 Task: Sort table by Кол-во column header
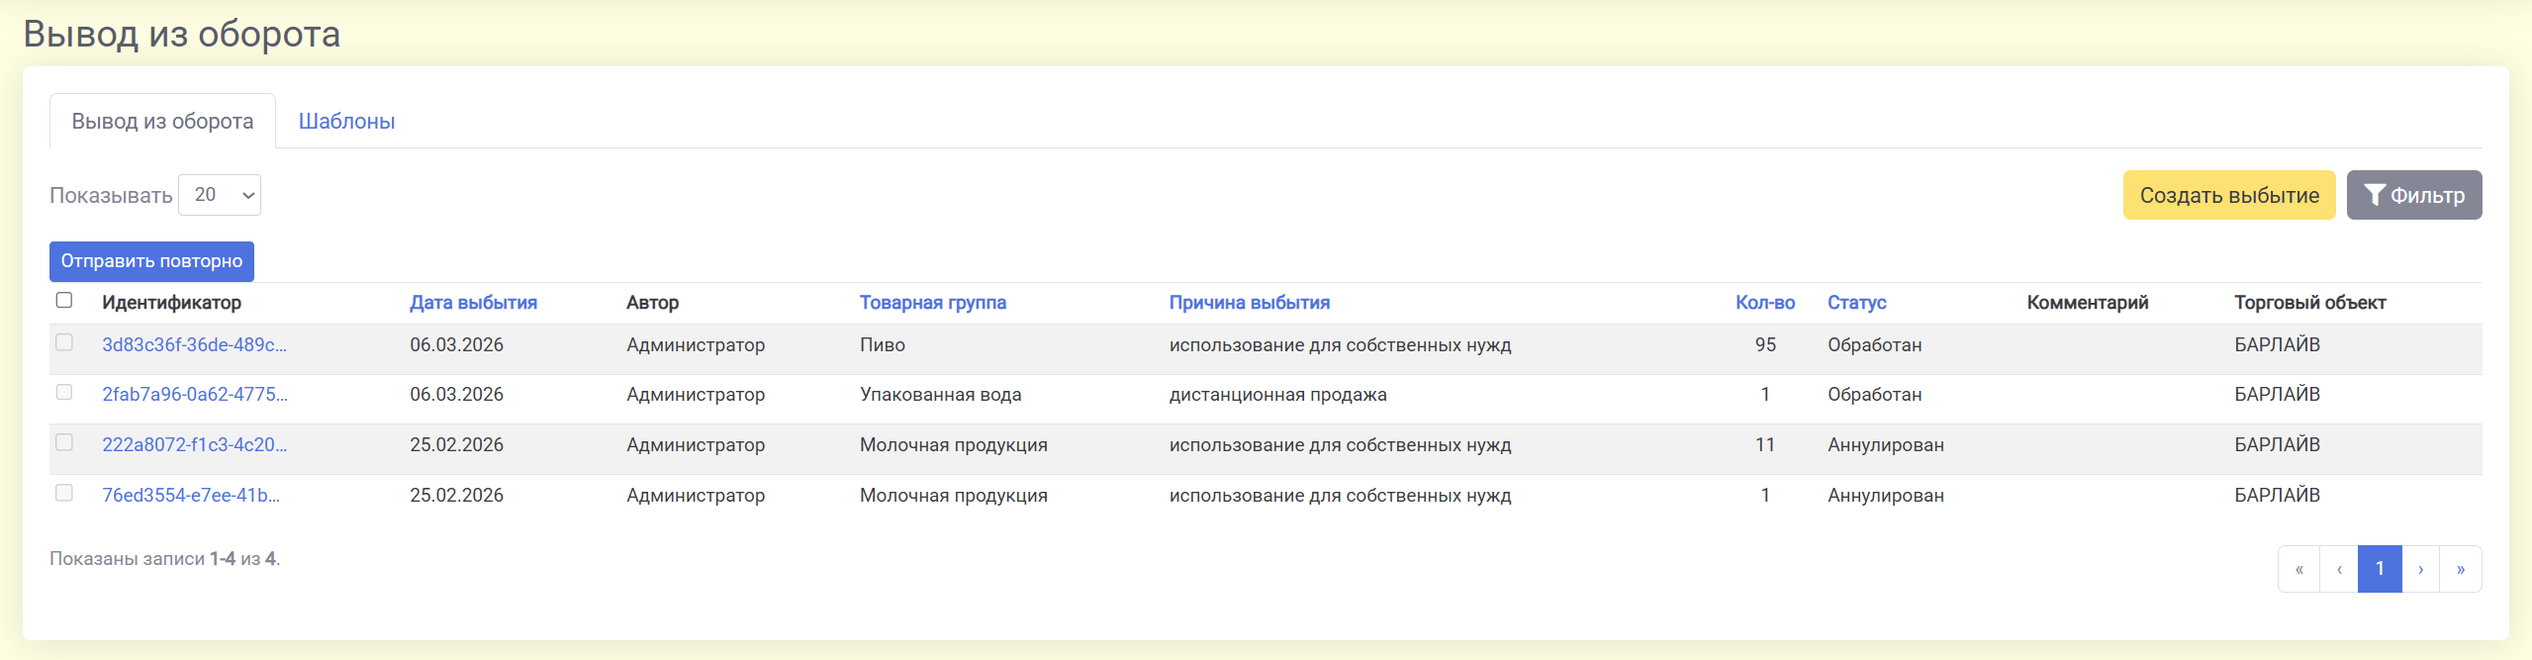point(1764,303)
